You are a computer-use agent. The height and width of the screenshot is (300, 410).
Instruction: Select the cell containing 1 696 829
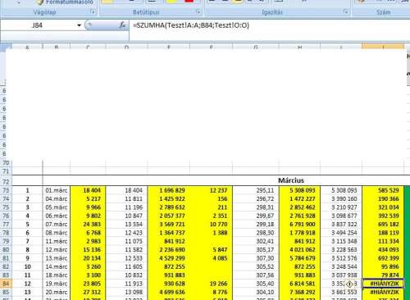coord(169,190)
